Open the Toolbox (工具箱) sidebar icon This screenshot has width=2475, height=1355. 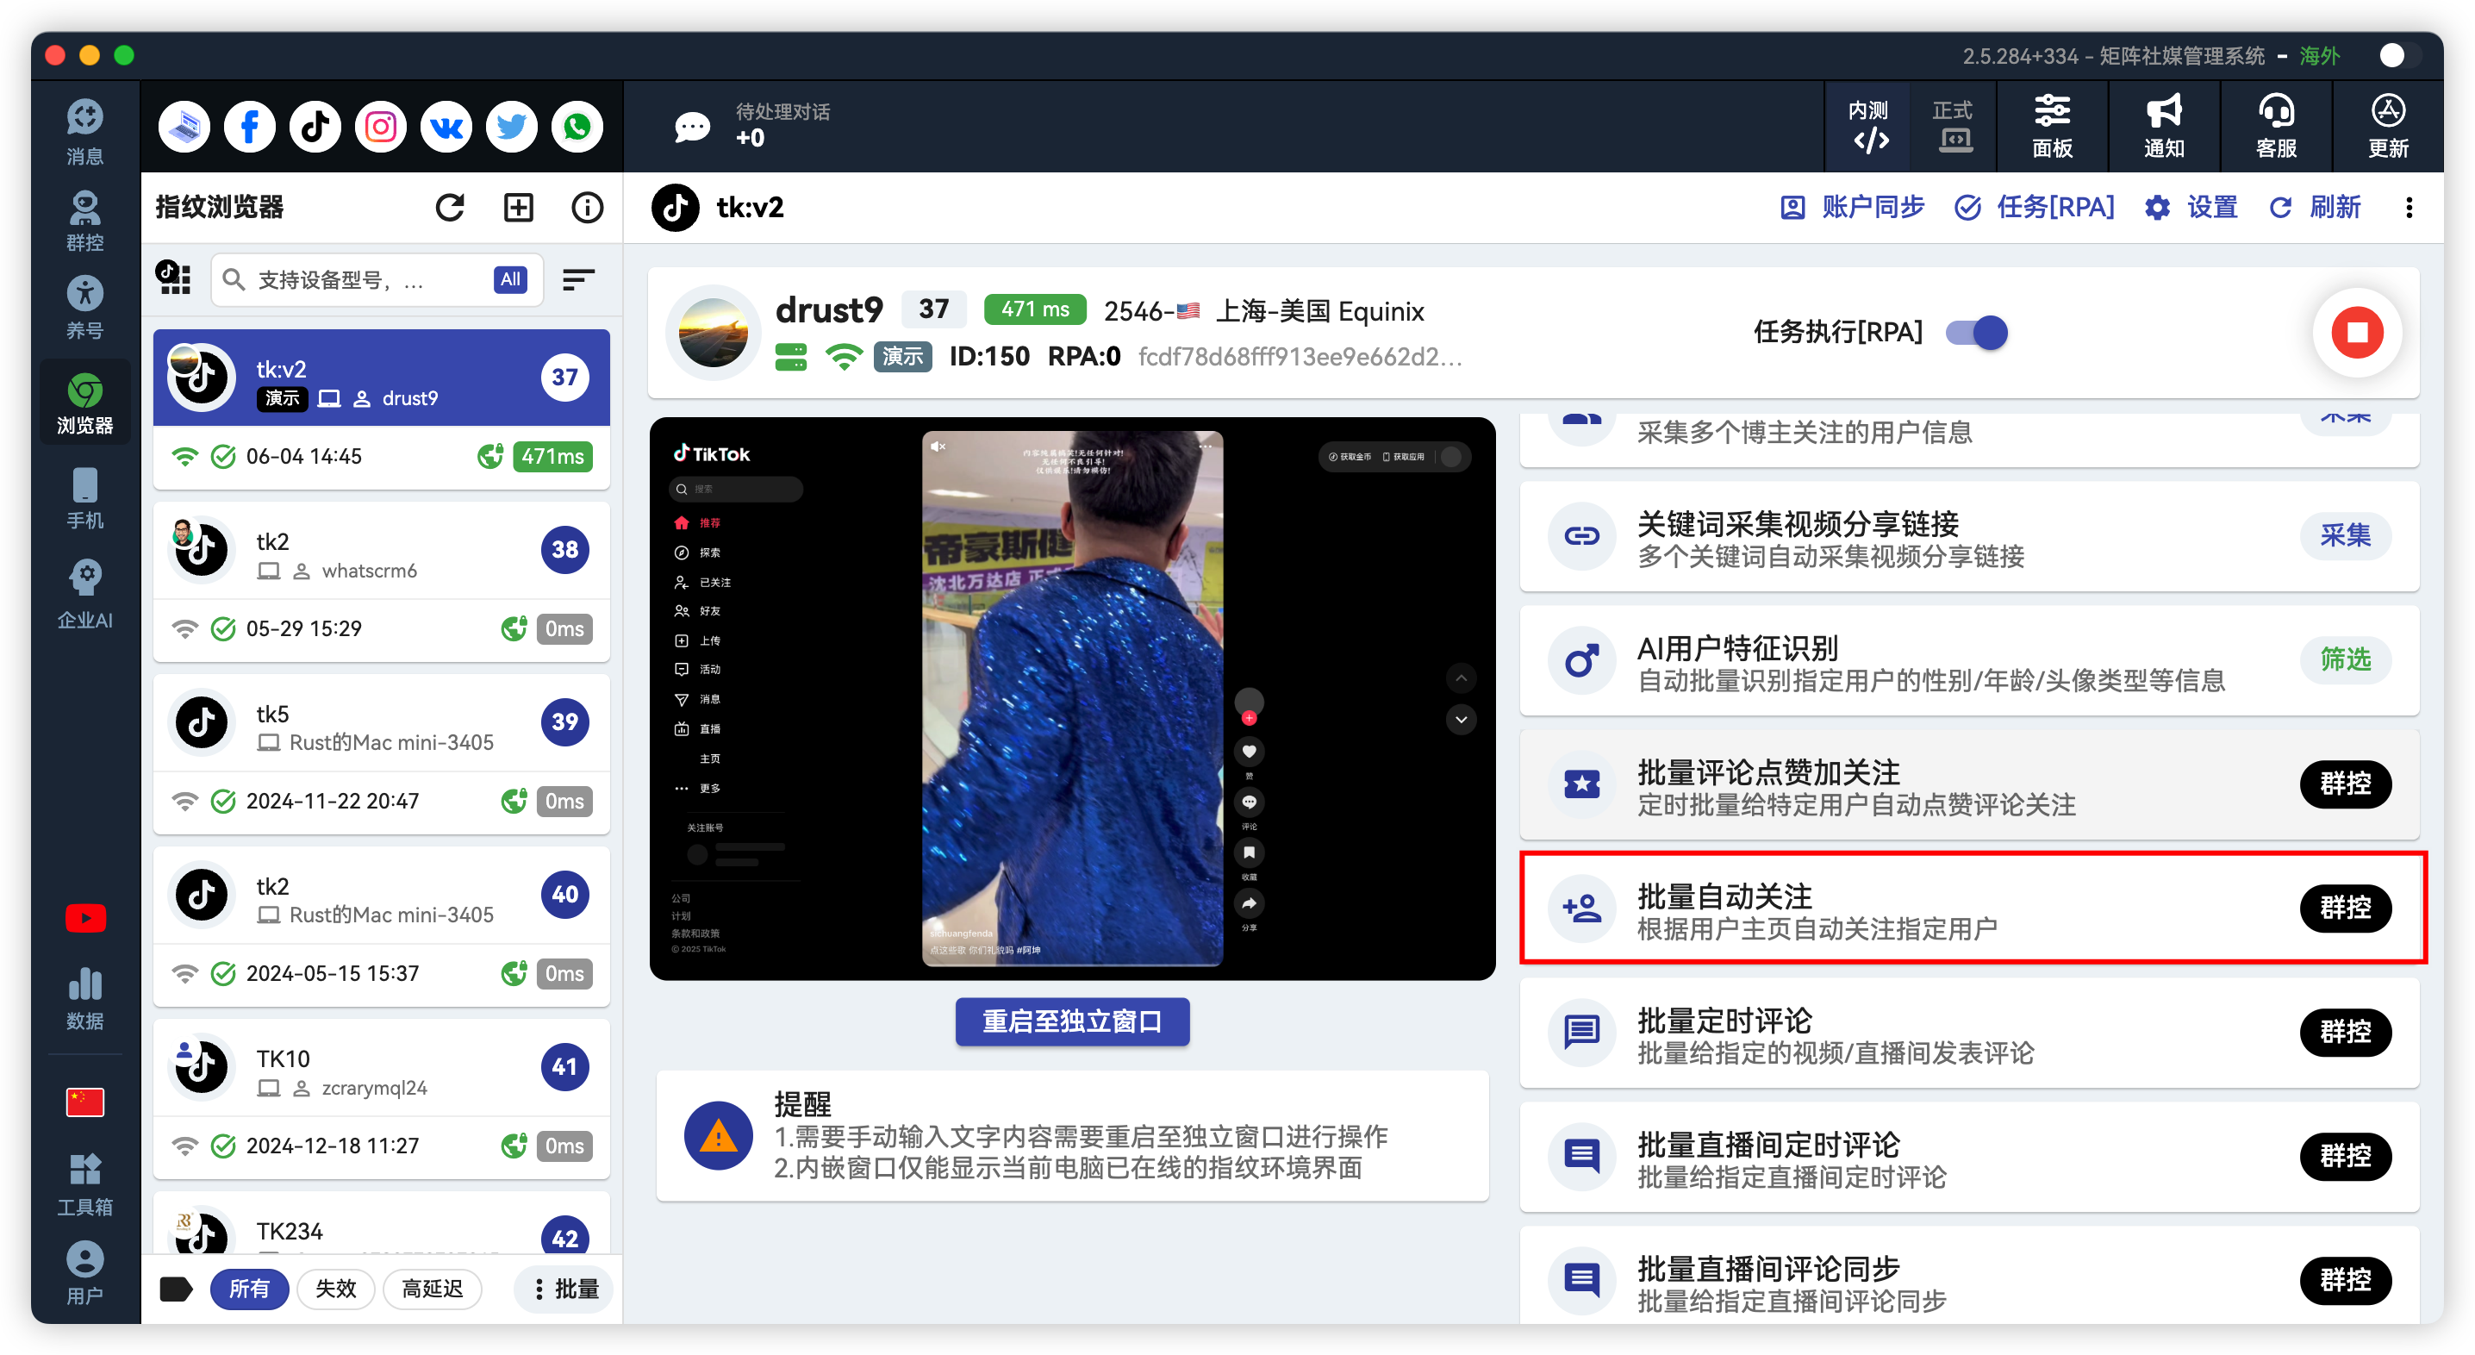84,1184
